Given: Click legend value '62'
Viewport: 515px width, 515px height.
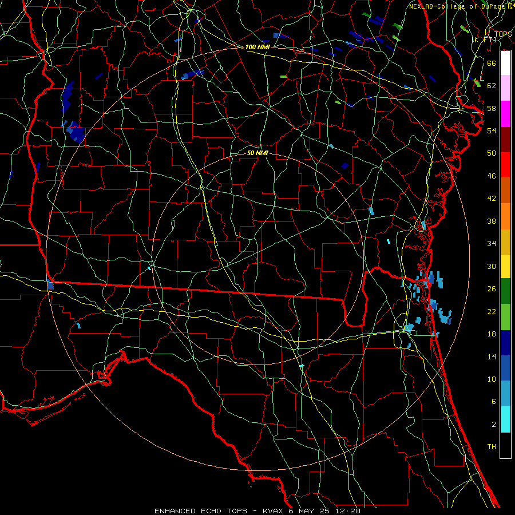Looking at the screenshot, I should coord(492,86).
